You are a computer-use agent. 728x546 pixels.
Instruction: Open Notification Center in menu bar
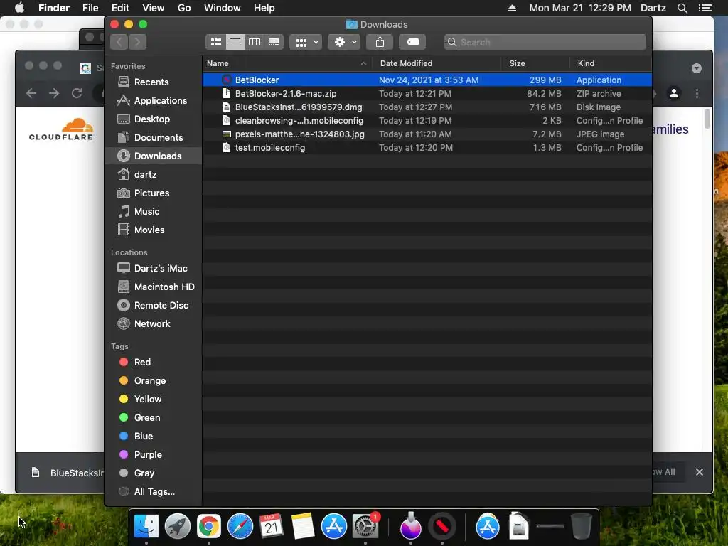click(x=705, y=8)
